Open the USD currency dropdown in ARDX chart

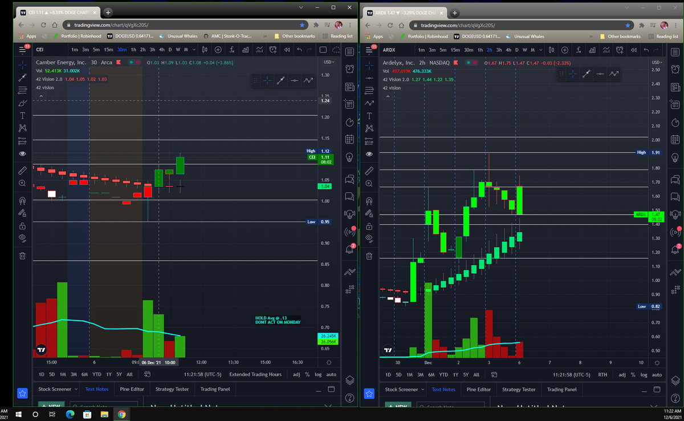point(657,62)
